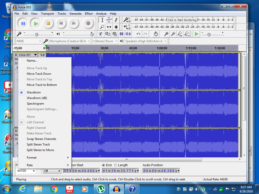The height and width of the screenshot is (194, 259).
Task: Click the Fit Project zoom icon
Action: pos(187,34)
